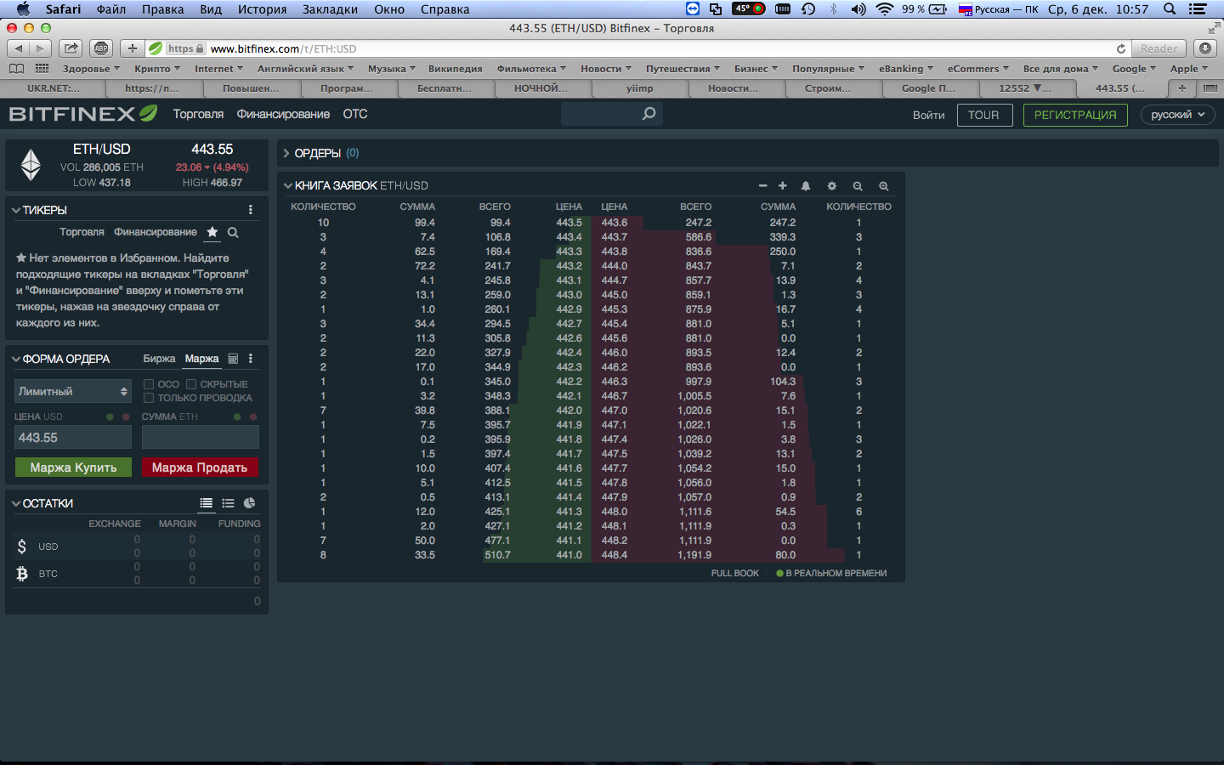Click the green Маржа Купить button
The width and height of the screenshot is (1224, 765).
tap(73, 467)
